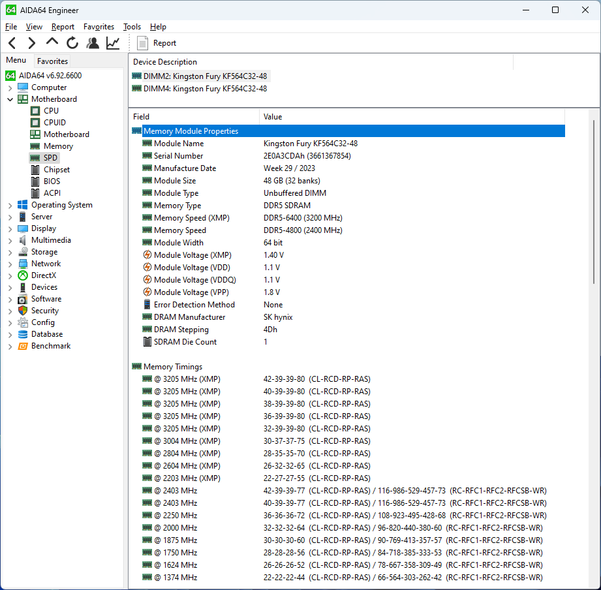Expand the Network tree node
The width and height of the screenshot is (601, 590).
10,264
